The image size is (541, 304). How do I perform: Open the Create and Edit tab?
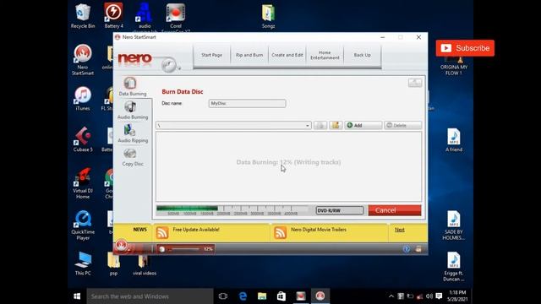(287, 55)
